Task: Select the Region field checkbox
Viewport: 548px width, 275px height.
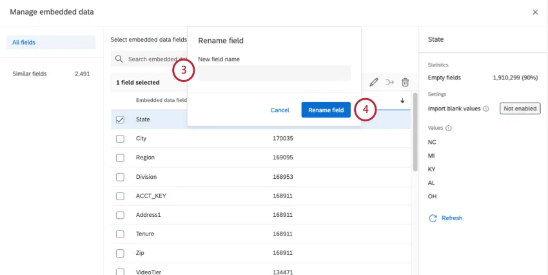Action: pyautogui.click(x=120, y=158)
